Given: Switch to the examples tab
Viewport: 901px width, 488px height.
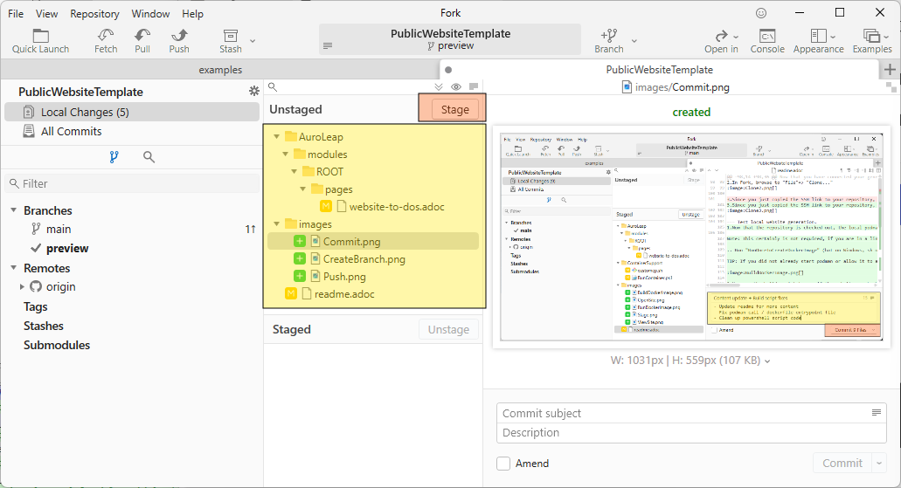Looking at the screenshot, I should click(220, 70).
